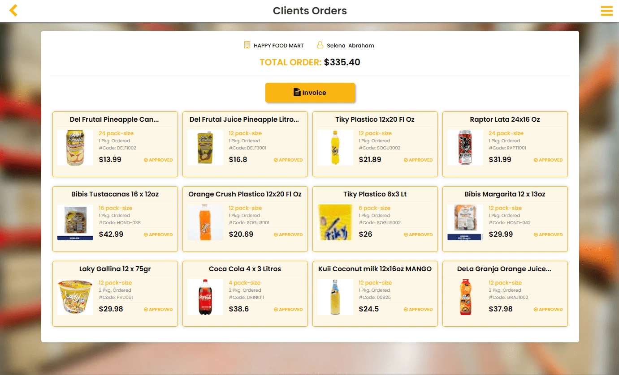
Task: Select the DeLa Granja Orange Juice image
Action: point(465,297)
